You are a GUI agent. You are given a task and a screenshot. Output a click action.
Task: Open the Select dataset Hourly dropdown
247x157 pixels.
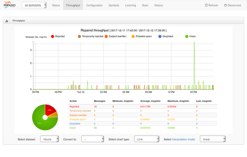[x=49, y=139]
